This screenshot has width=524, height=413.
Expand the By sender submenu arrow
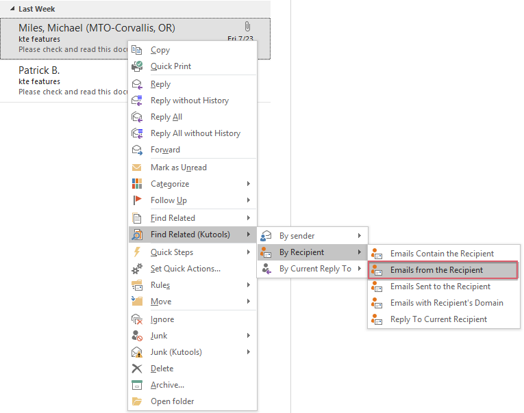tap(359, 235)
